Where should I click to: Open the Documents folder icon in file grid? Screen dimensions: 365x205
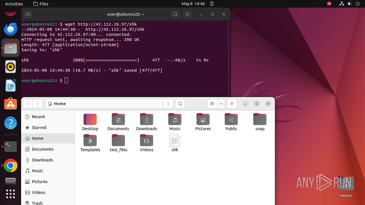click(118, 122)
